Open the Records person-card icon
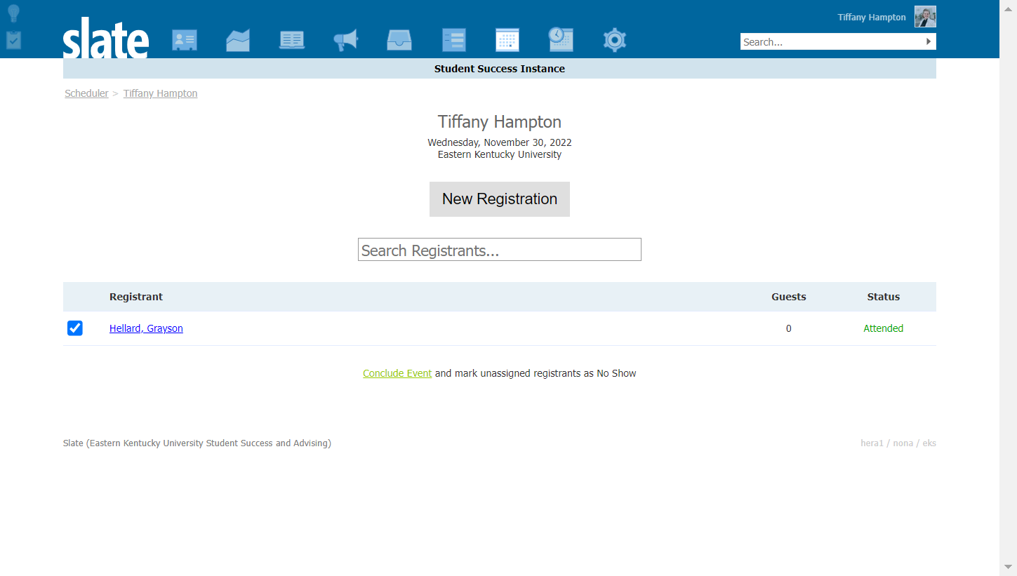1017x576 pixels. click(185, 40)
